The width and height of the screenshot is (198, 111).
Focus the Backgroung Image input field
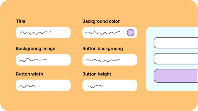[43, 60]
